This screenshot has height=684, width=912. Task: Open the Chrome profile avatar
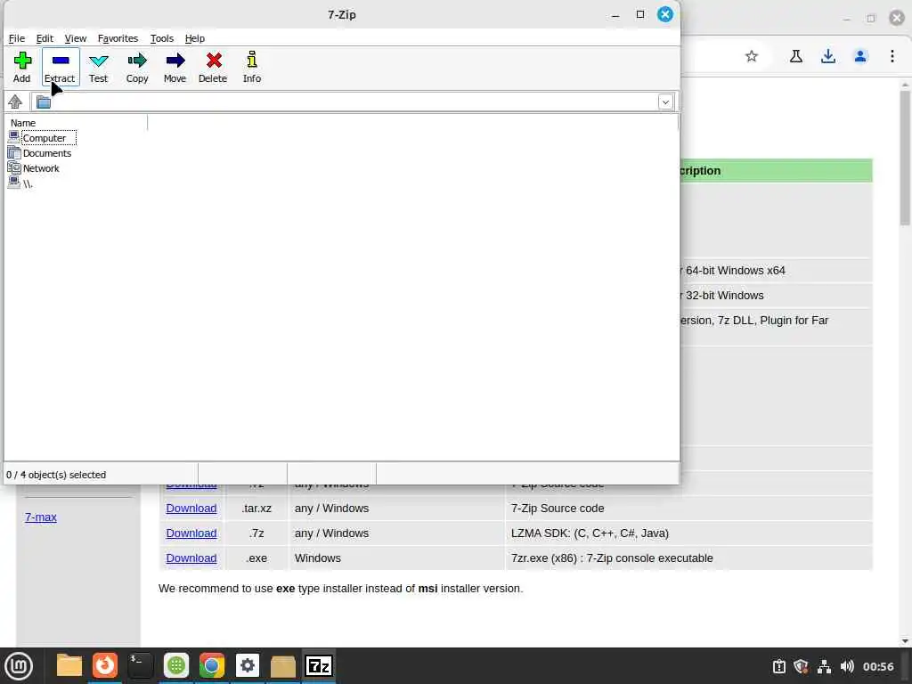pyautogui.click(x=860, y=56)
